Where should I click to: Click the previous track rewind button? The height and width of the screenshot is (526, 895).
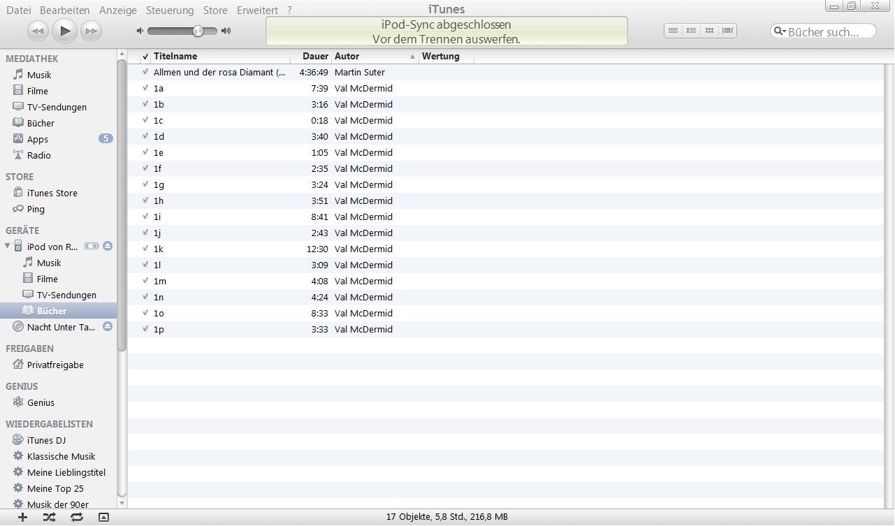38,31
